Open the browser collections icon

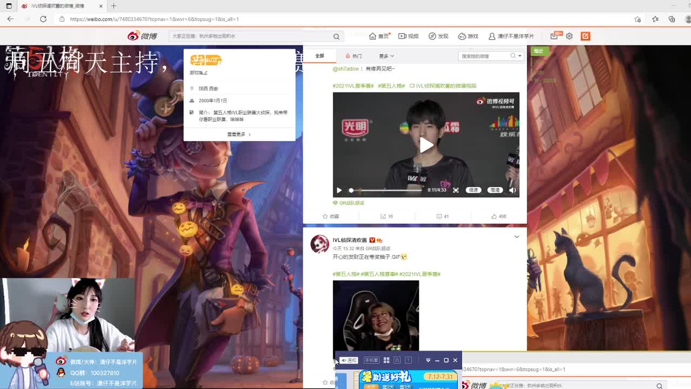point(672,19)
